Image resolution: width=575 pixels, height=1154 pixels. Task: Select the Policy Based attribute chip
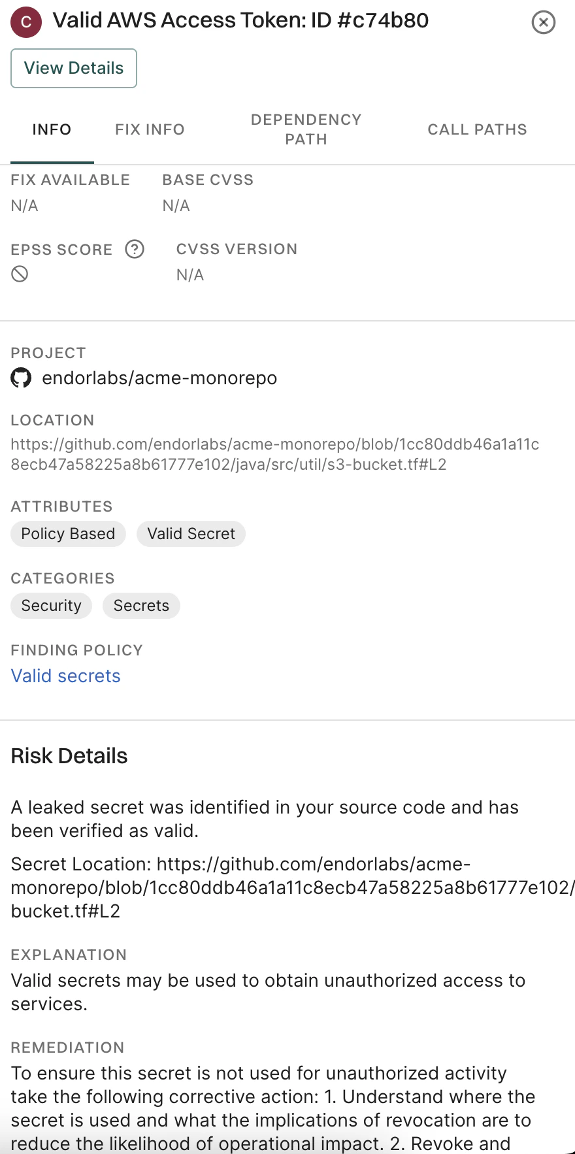point(67,534)
